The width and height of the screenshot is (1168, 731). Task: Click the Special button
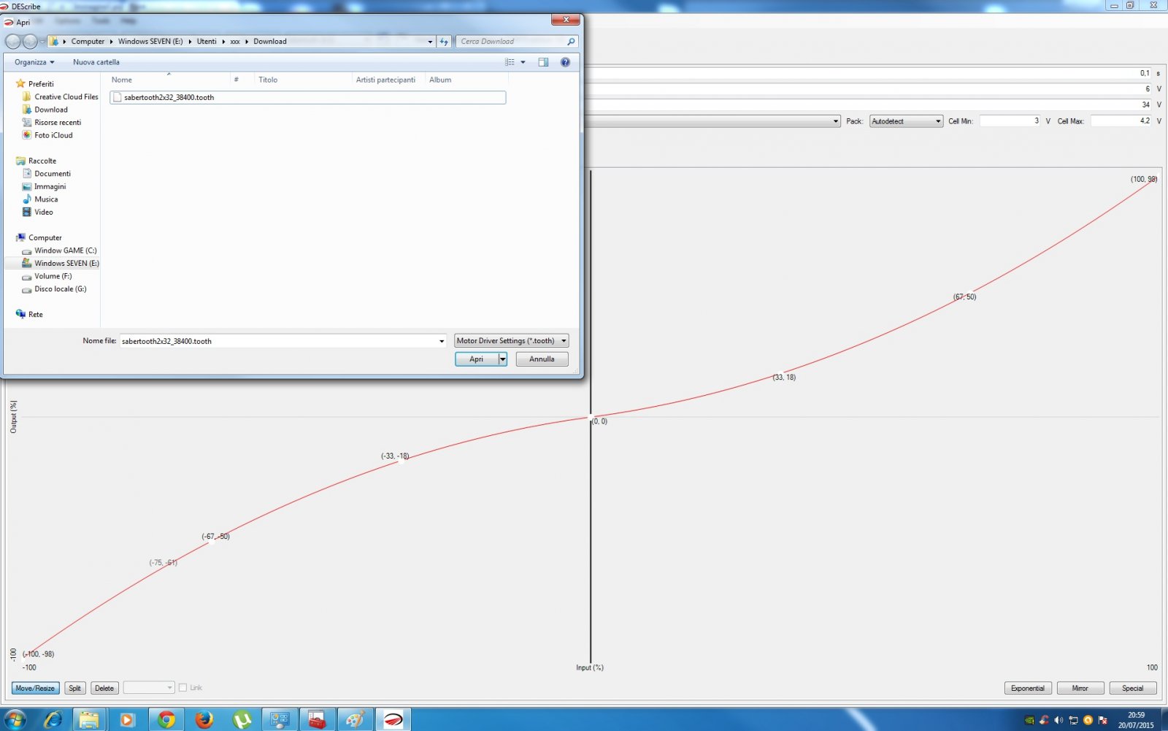coord(1133,688)
